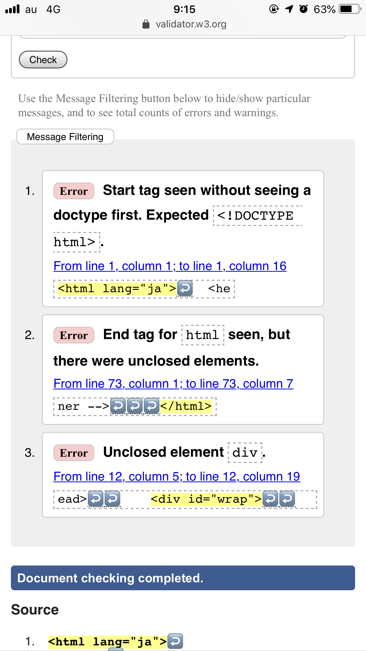Tap the lock icon beside validator.w3.org

[x=146, y=24]
